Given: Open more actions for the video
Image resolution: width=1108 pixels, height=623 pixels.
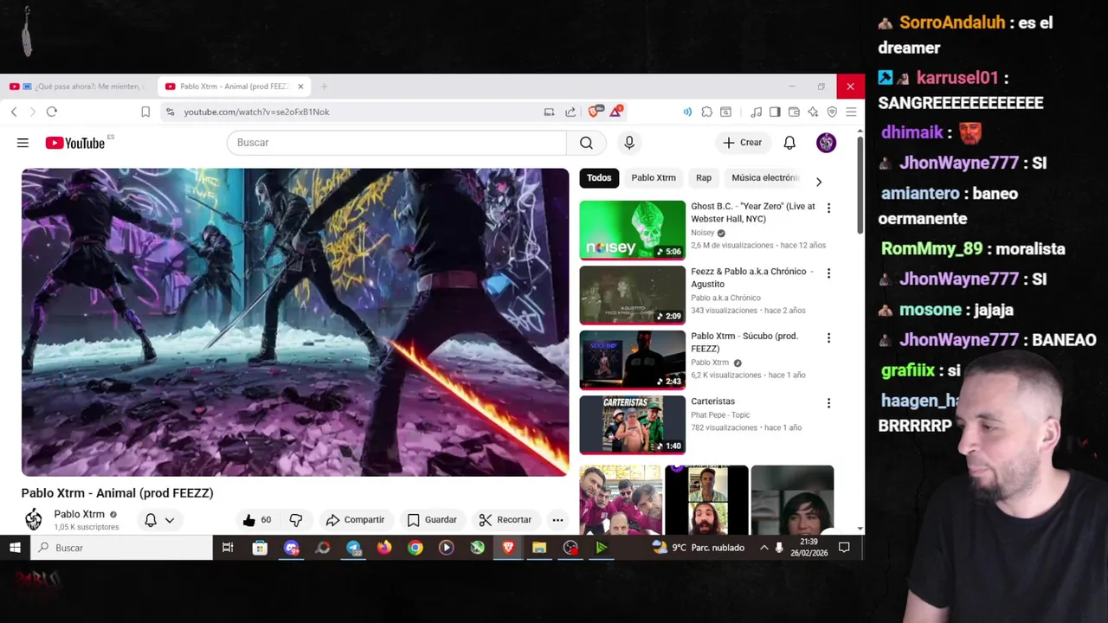Looking at the screenshot, I should click(x=557, y=520).
